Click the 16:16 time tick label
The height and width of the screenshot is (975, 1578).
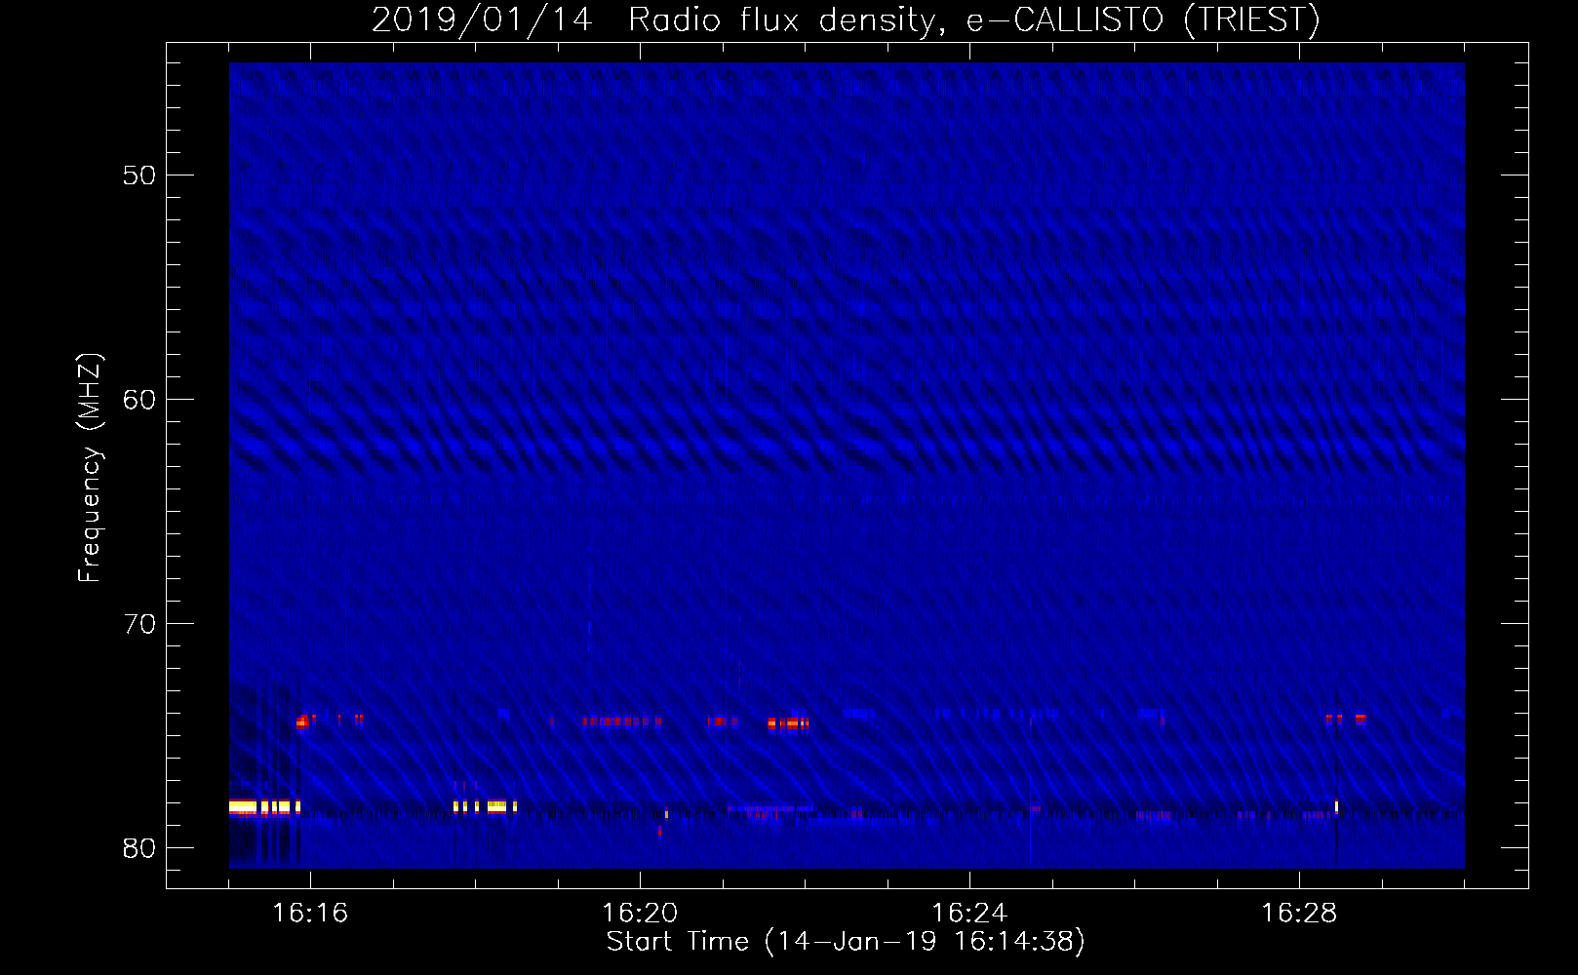310,914
